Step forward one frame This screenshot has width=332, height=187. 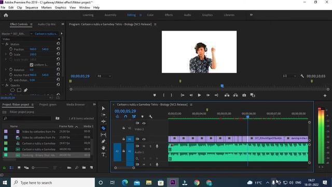tap(208, 95)
